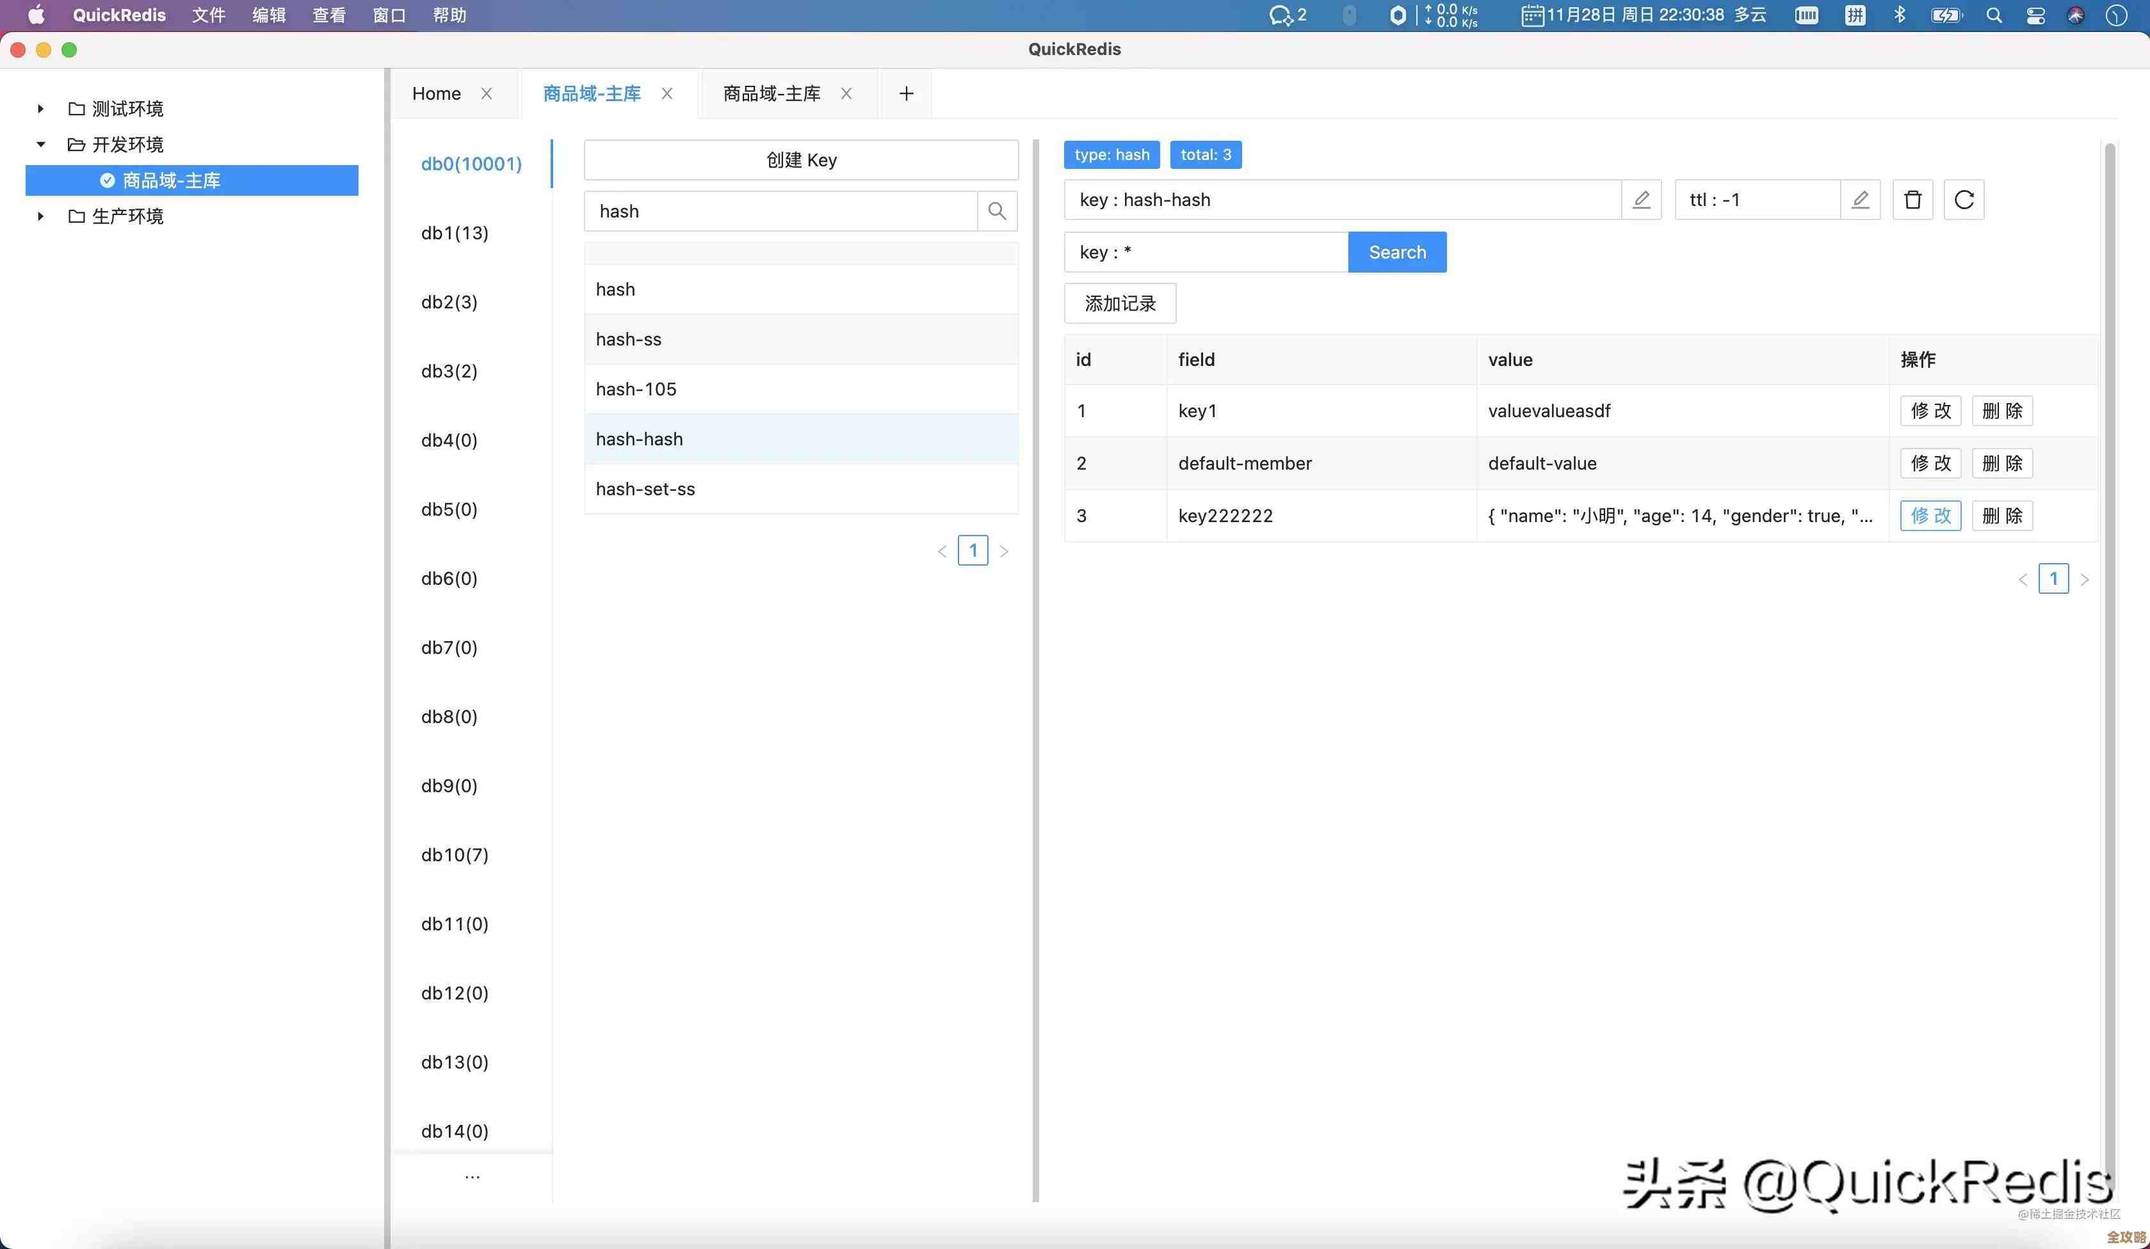Viewport: 2150px width, 1249px height.
Task: Click the ttl edit pencil icon
Action: pos(1860,200)
